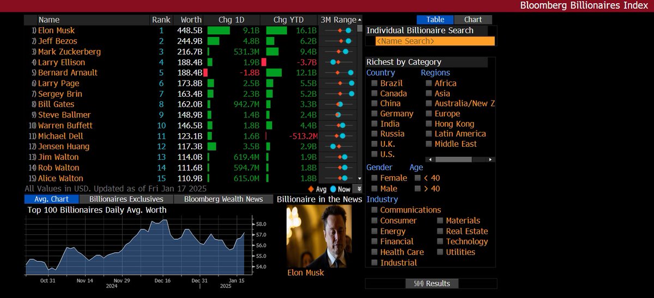Check the over 40 age box
Image resolution: width=654 pixels, height=298 pixels.
click(x=418, y=189)
